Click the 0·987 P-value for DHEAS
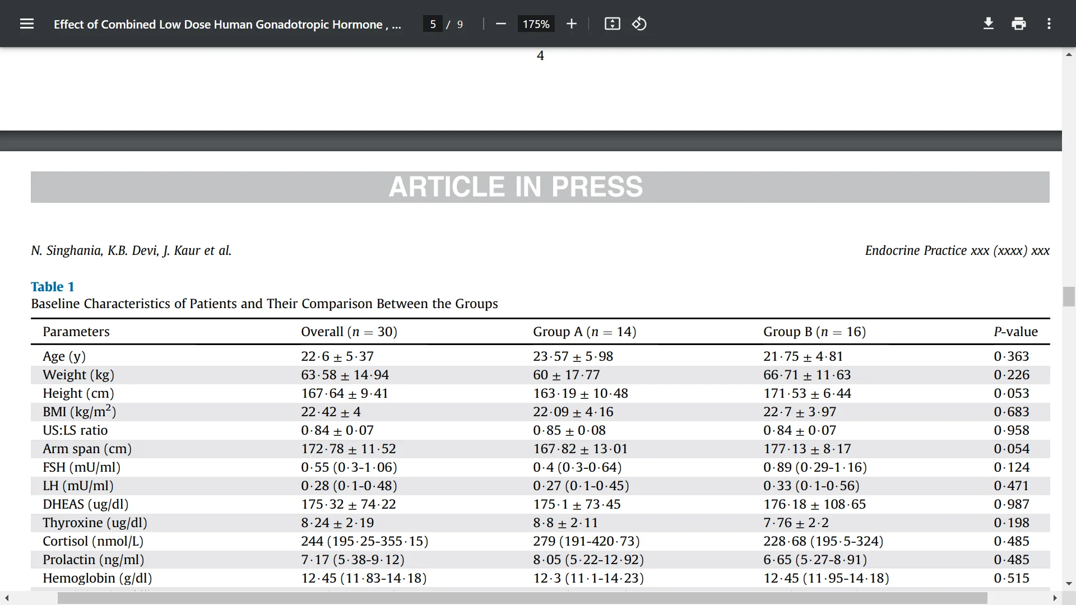The width and height of the screenshot is (1076, 605). pos(1012,504)
